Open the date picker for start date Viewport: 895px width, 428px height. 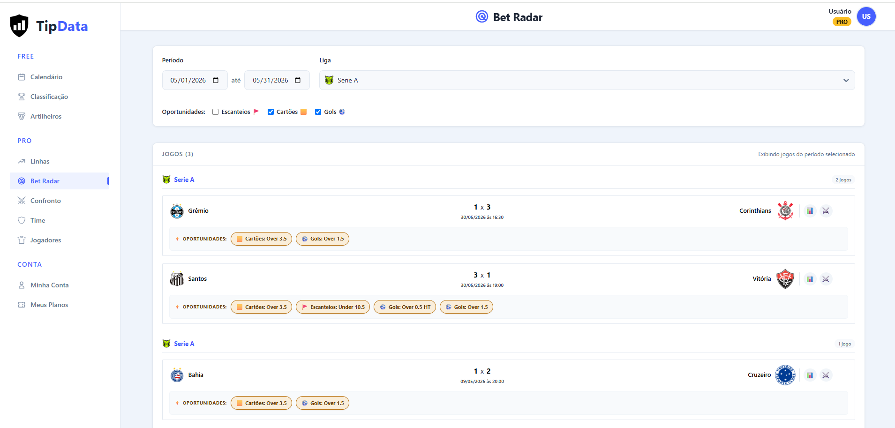pyautogui.click(x=216, y=80)
